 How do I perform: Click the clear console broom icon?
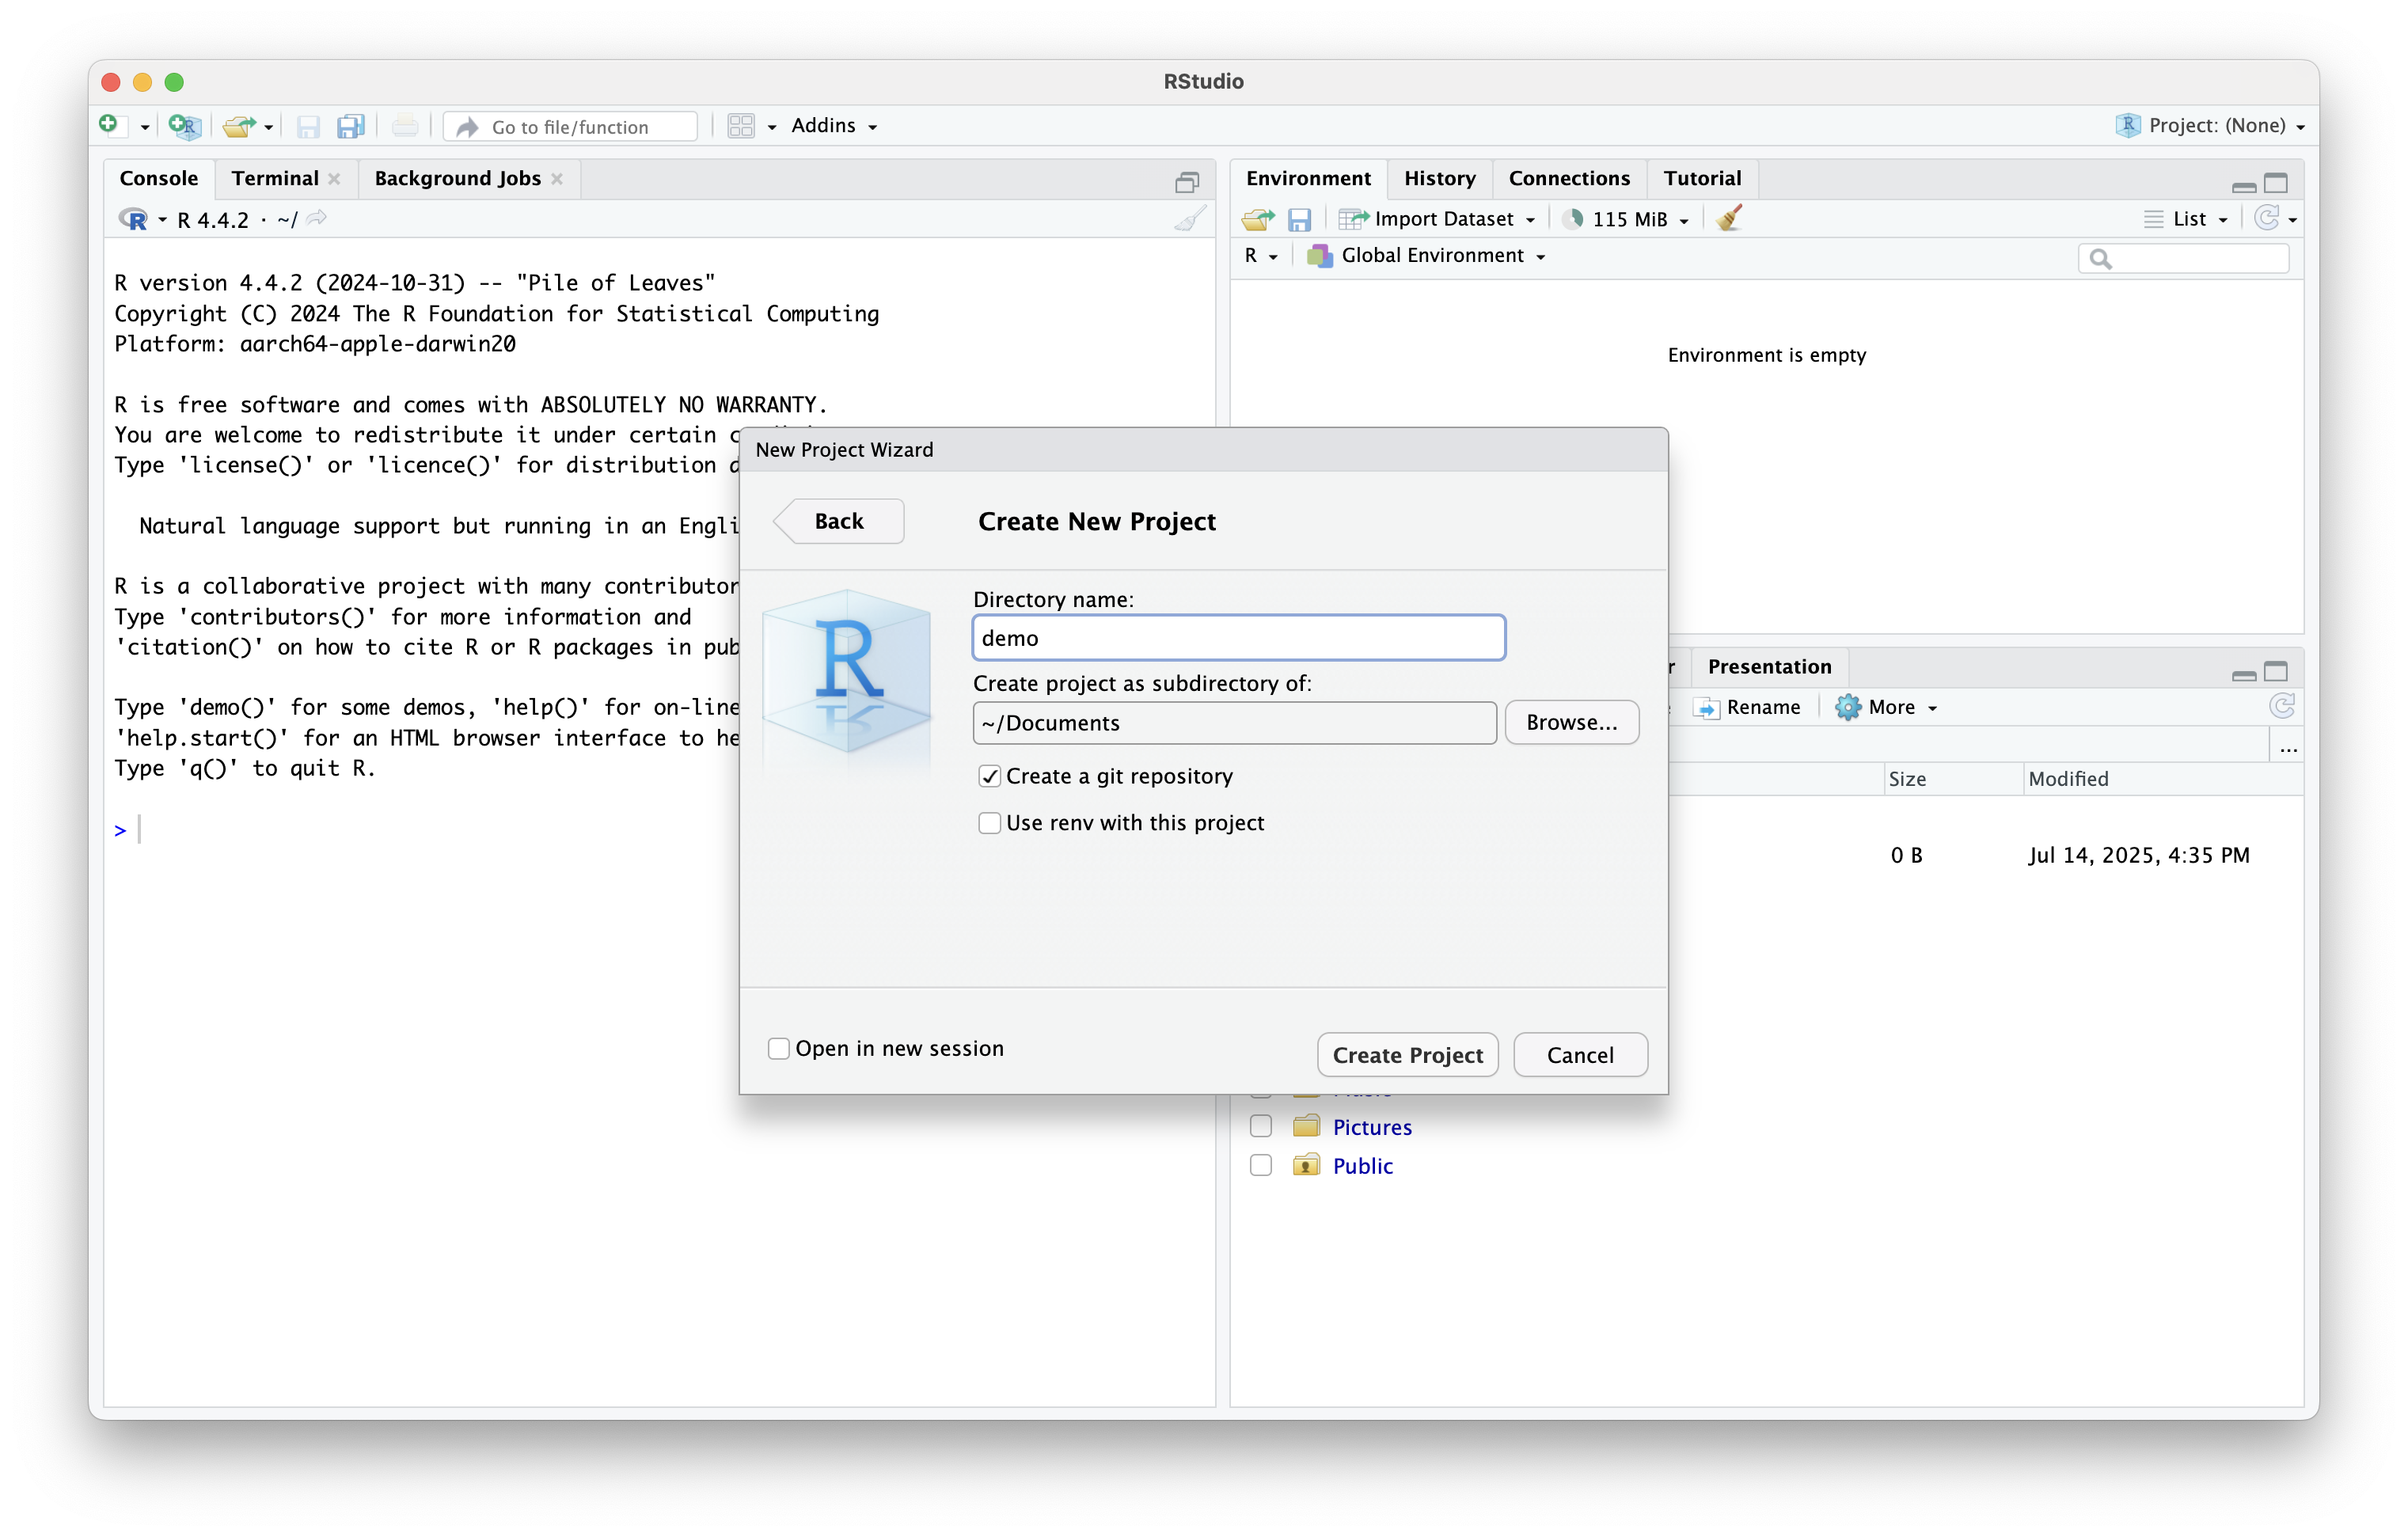click(1189, 219)
